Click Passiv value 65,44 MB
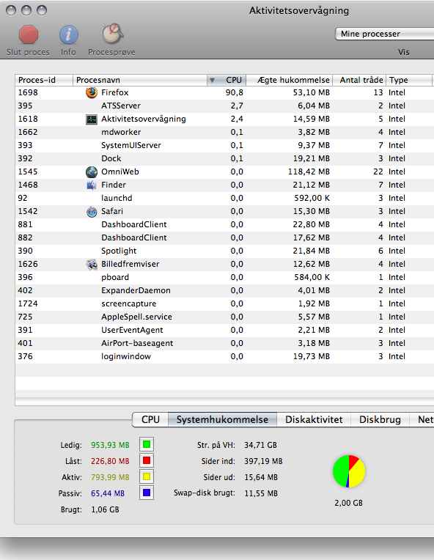434x560 pixels. pyautogui.click(x=108, y=493)
